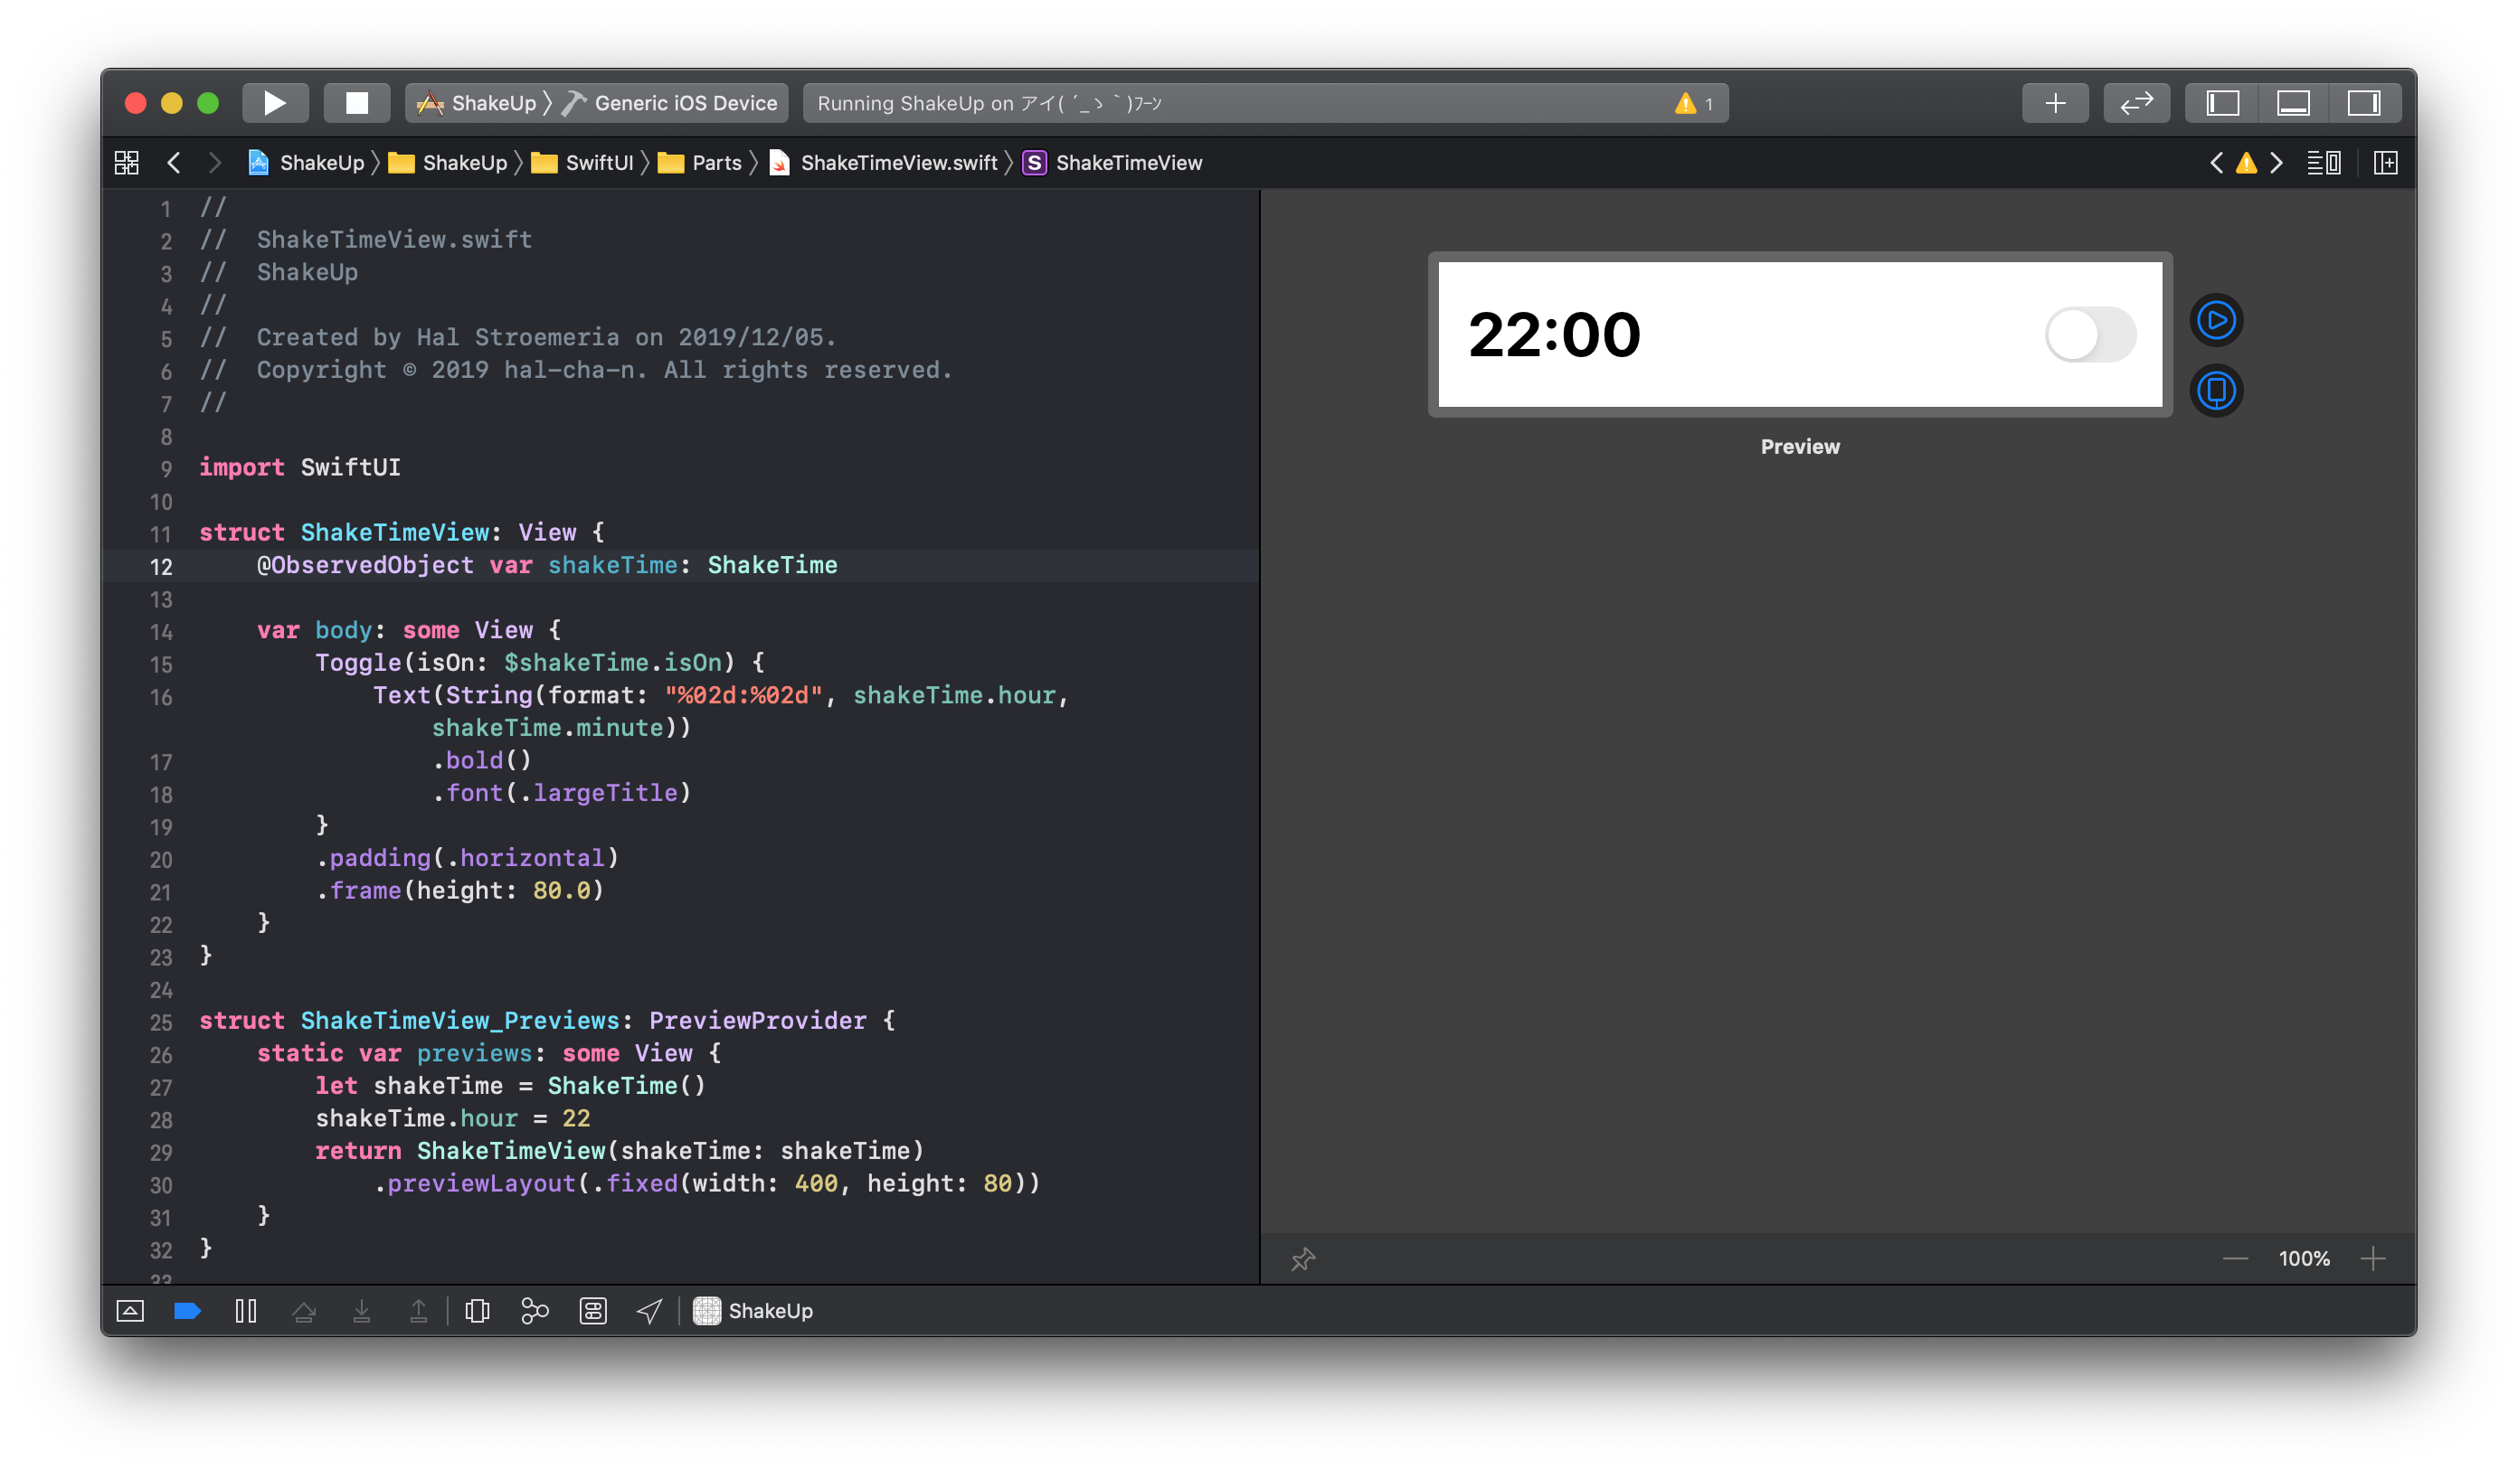Viewport: 2518px width, 1470px height.
Task: Click the 100% zoom level
Action: pos(2303,1258)
